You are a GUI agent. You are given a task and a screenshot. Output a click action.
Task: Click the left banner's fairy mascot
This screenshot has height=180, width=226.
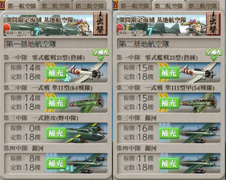(x=83, y=27)
